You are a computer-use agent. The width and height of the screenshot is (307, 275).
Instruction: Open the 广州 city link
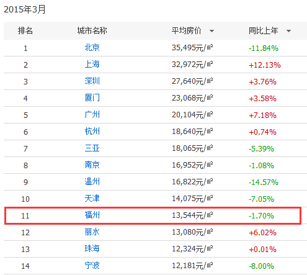pyautogui.click(x=92, y=115)
